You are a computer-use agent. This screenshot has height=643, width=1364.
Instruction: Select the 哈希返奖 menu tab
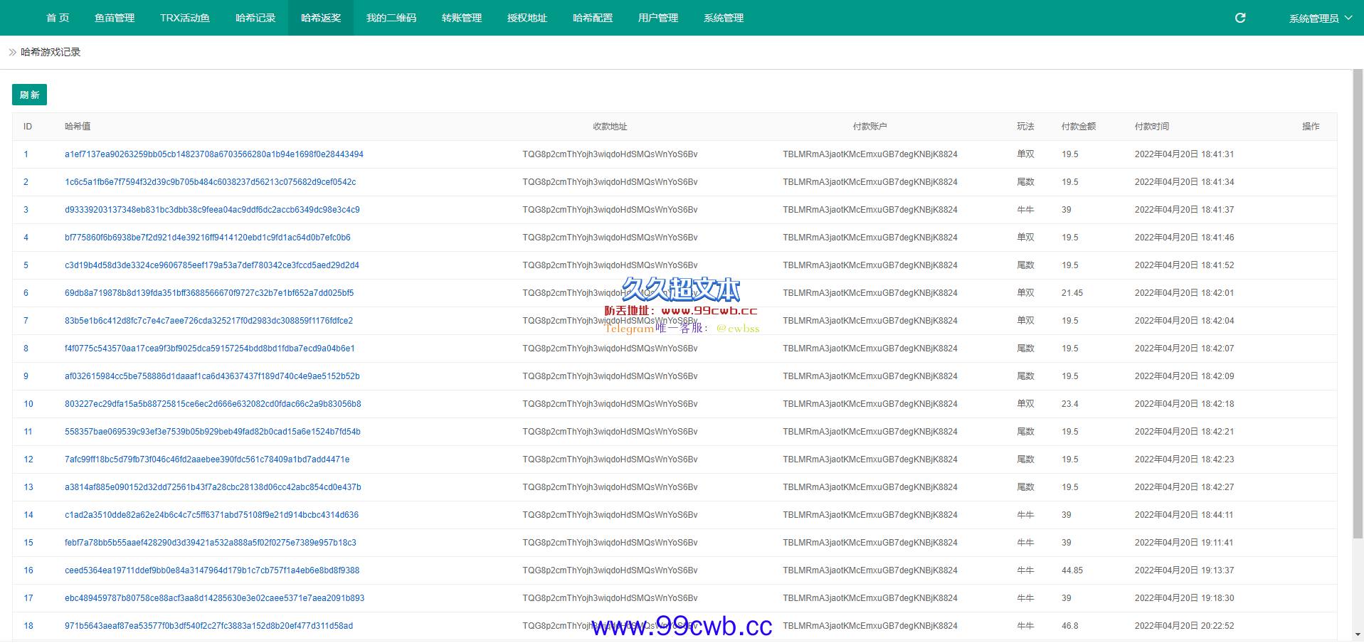click(x=321, y=18)
